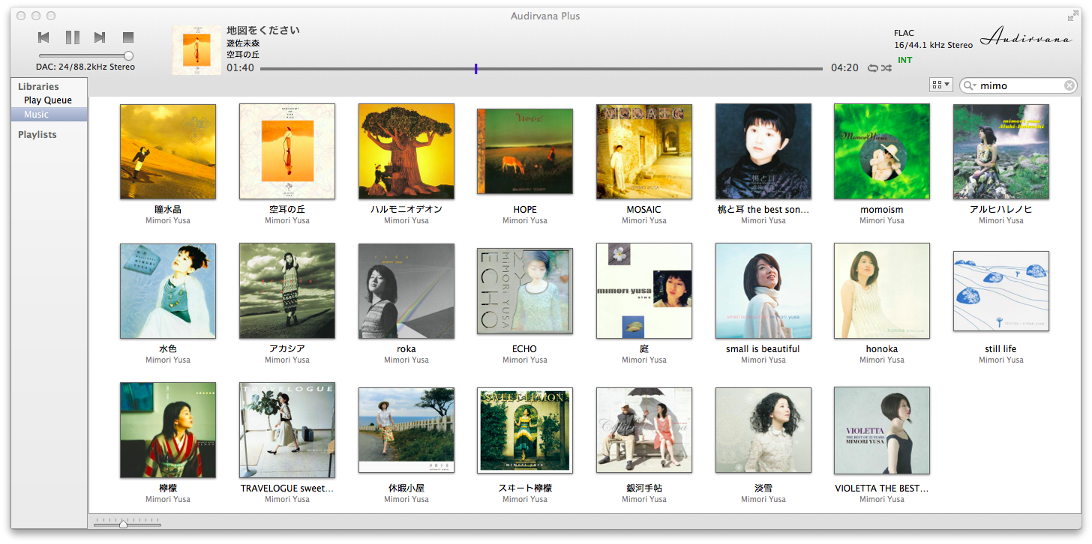The height and width of the screenshot is (544, 1092).
Task: Click the 16/44.1 kHz Stereo label
Action: [x=933, y=45]
